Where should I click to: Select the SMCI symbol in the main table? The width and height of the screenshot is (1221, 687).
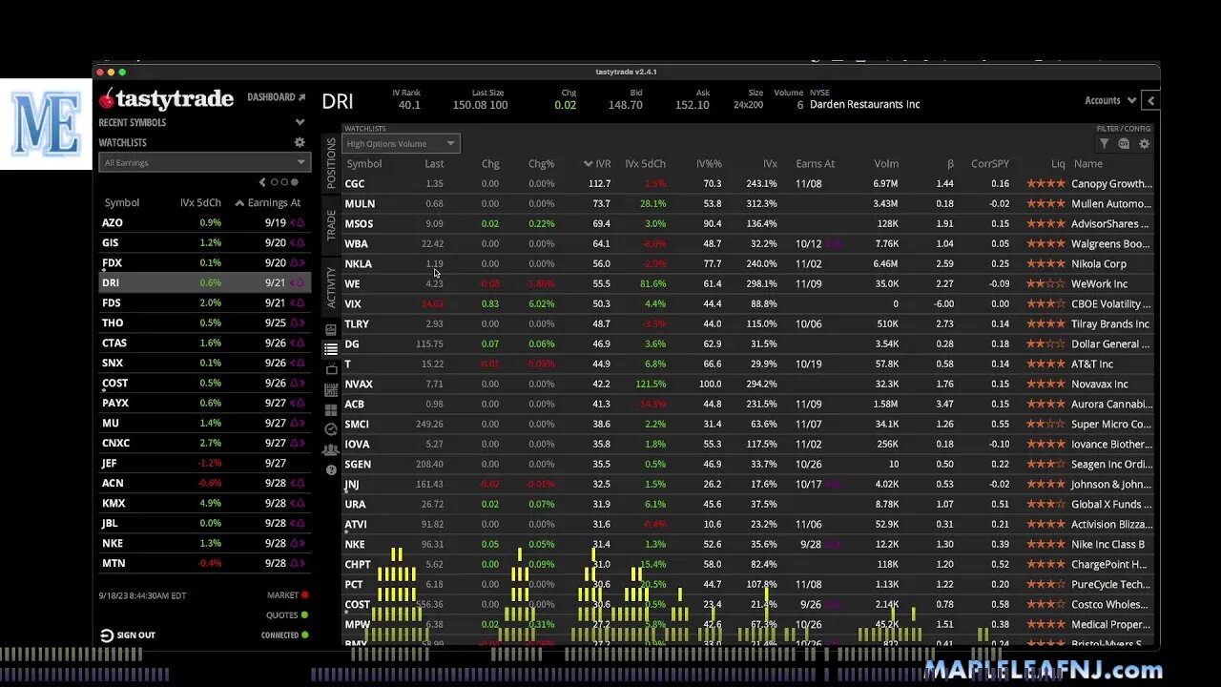coord(356,424)
